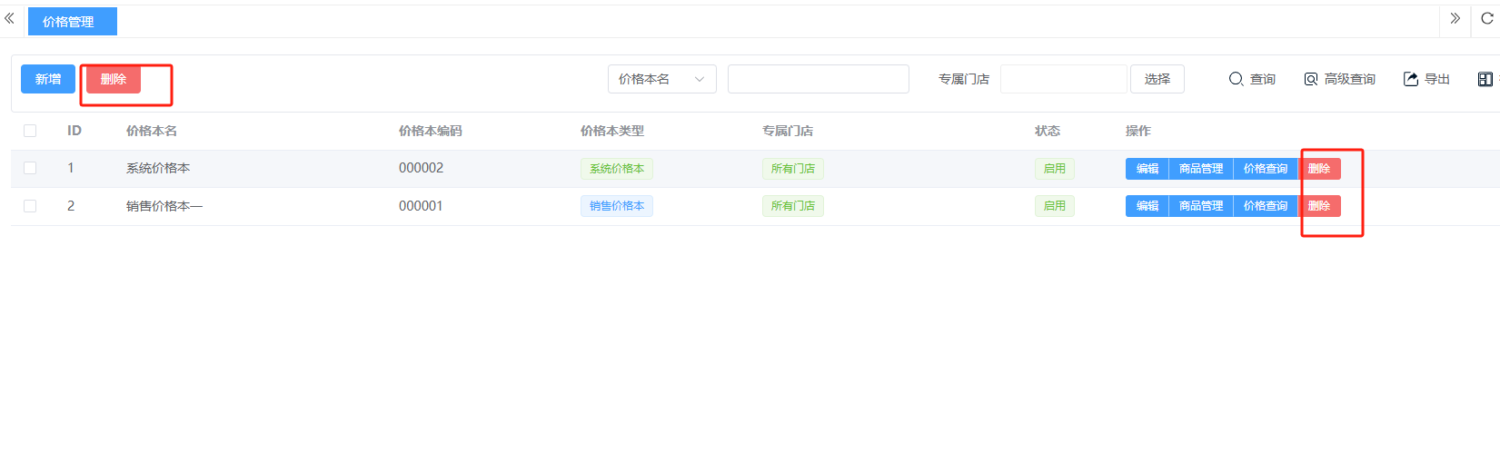Open 高级查询 advanced search
Viewport: 1500px width, 462px height.
pos(1339,80)
